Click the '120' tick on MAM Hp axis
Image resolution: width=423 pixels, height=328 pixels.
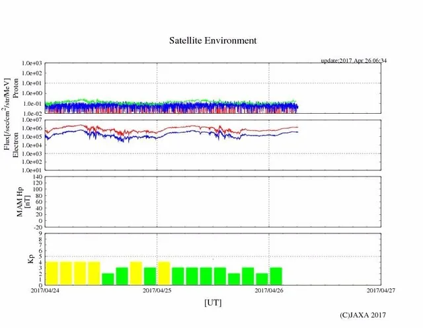(x=38, y=183)
